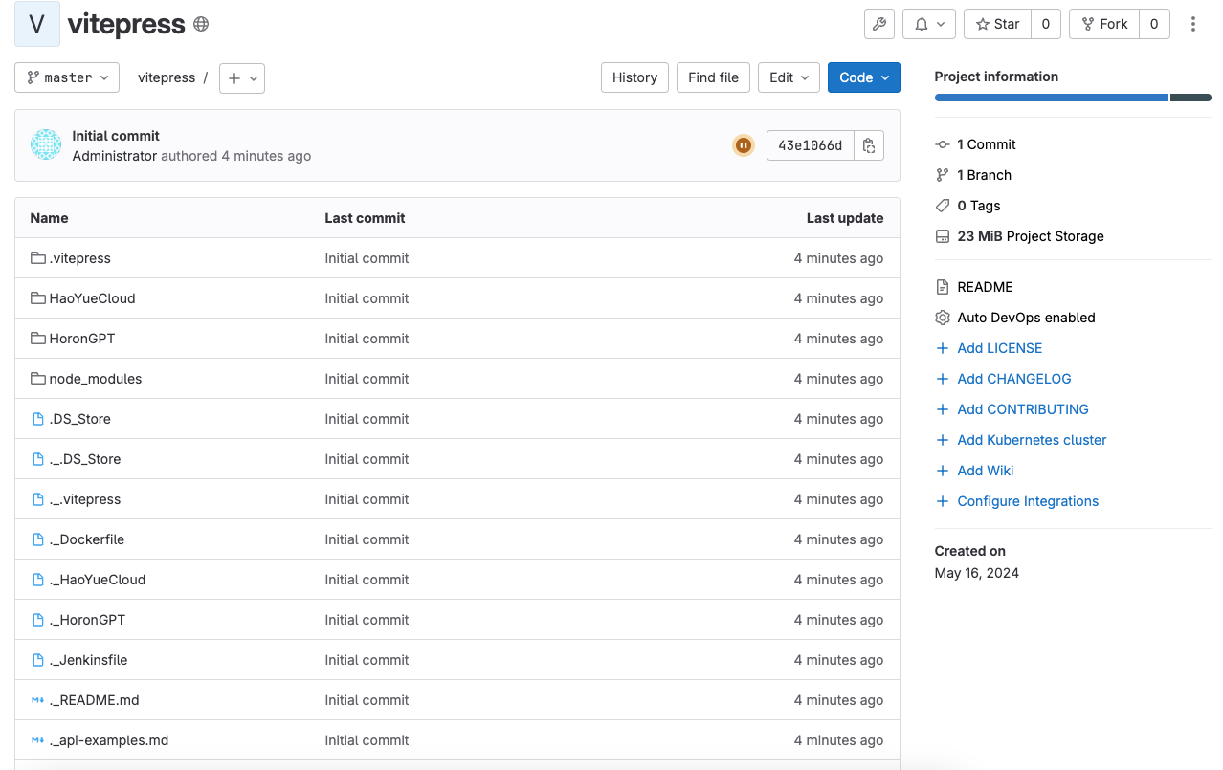Open the blue Code dropdown
Image resolution: width=1223 pixels, height=770 pixels.
pos(863,77)
